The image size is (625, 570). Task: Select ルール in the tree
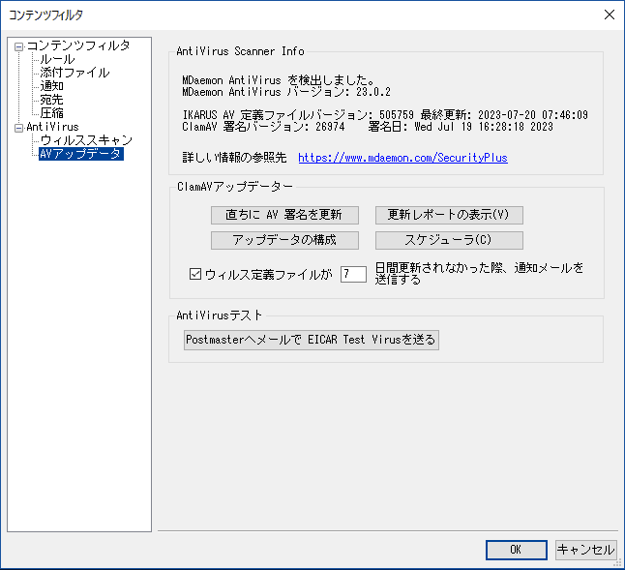pyautogui.click(x=57, y=59)
